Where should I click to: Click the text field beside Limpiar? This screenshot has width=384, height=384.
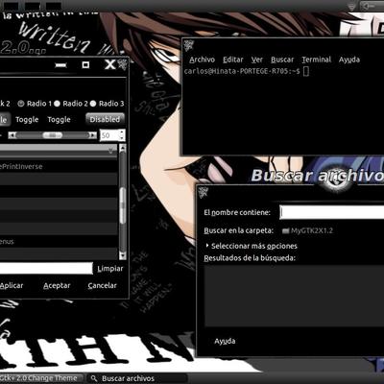pos(46,269)
